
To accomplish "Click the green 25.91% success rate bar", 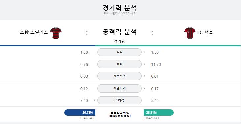I will pos(159,113).
